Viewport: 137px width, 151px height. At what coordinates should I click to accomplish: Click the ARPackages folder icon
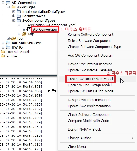pyautogui.click(x=13, y=7)
